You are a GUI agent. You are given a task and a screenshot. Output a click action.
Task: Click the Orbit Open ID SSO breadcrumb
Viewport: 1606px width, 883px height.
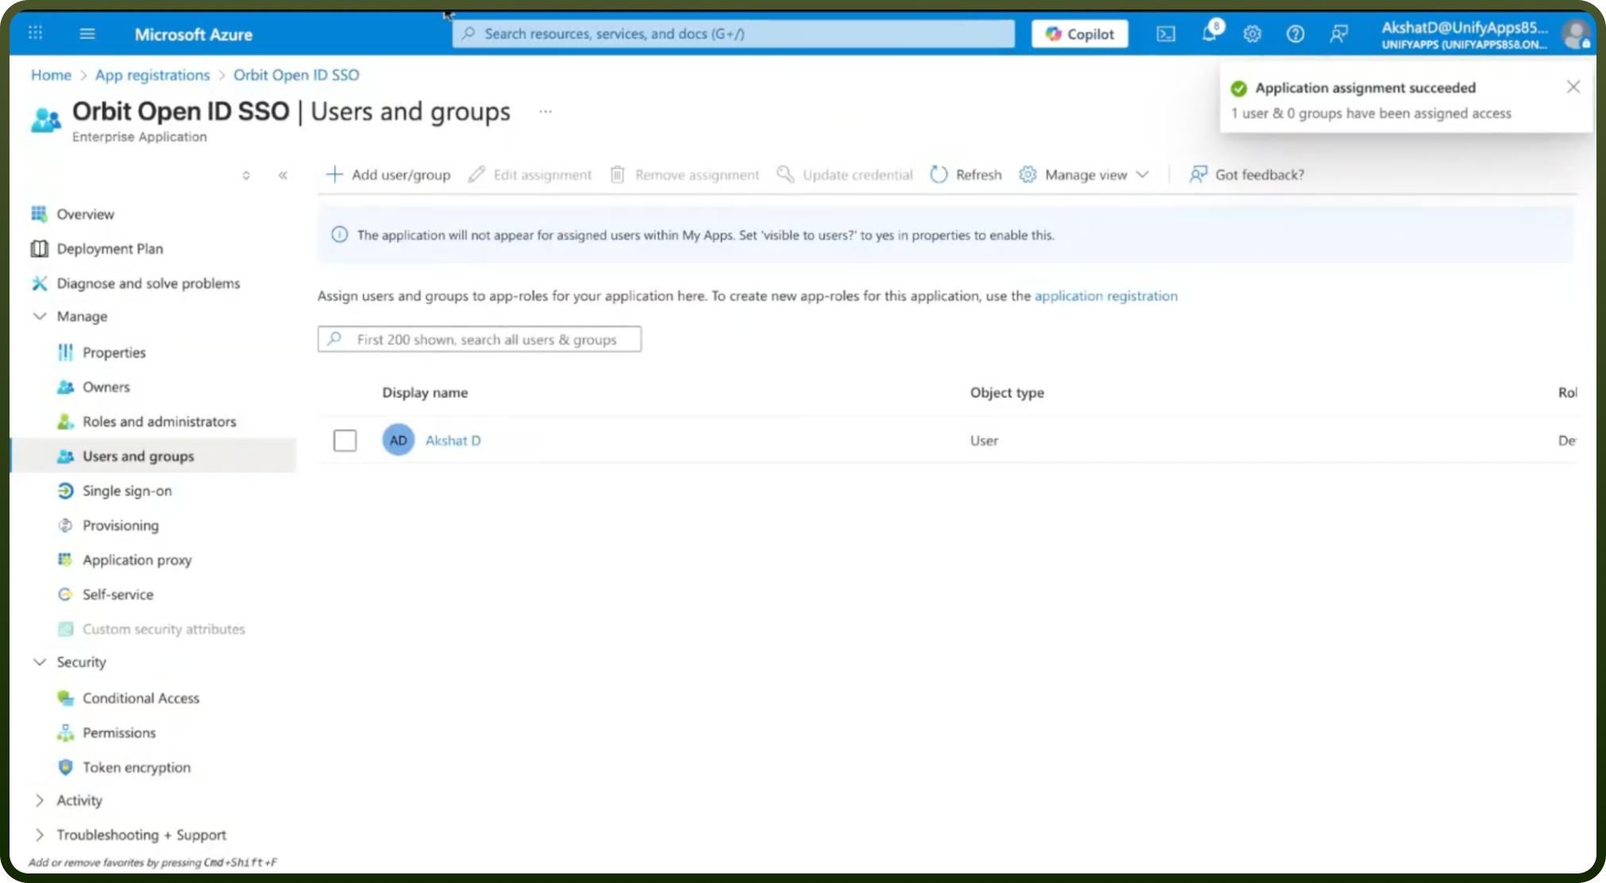point(296,75)
